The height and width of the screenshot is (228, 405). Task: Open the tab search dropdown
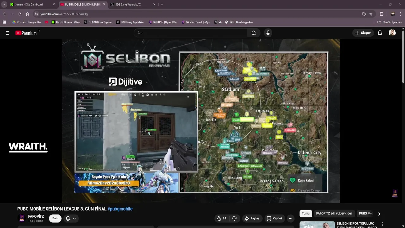pyautogui.click(x=4, y=5)
